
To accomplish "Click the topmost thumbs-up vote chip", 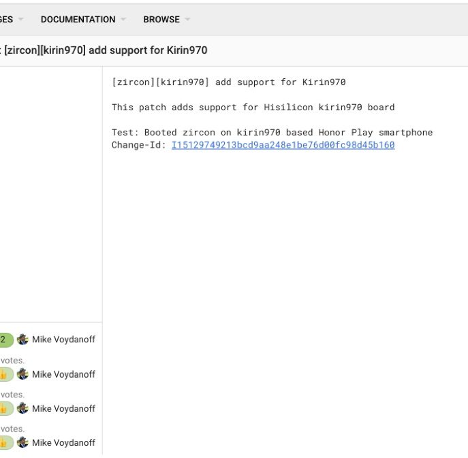I will (x=5, y=374).
